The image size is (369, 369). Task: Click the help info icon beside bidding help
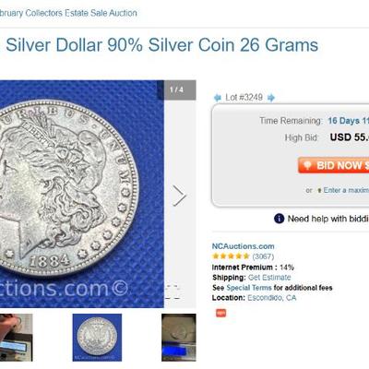(x=279, y=219)
